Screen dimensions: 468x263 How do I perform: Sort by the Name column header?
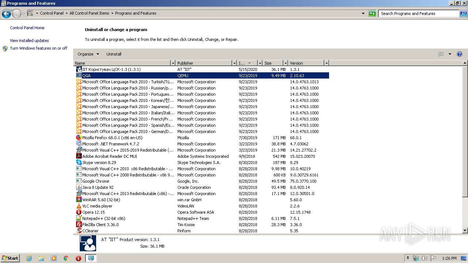(x=122, y=63)
